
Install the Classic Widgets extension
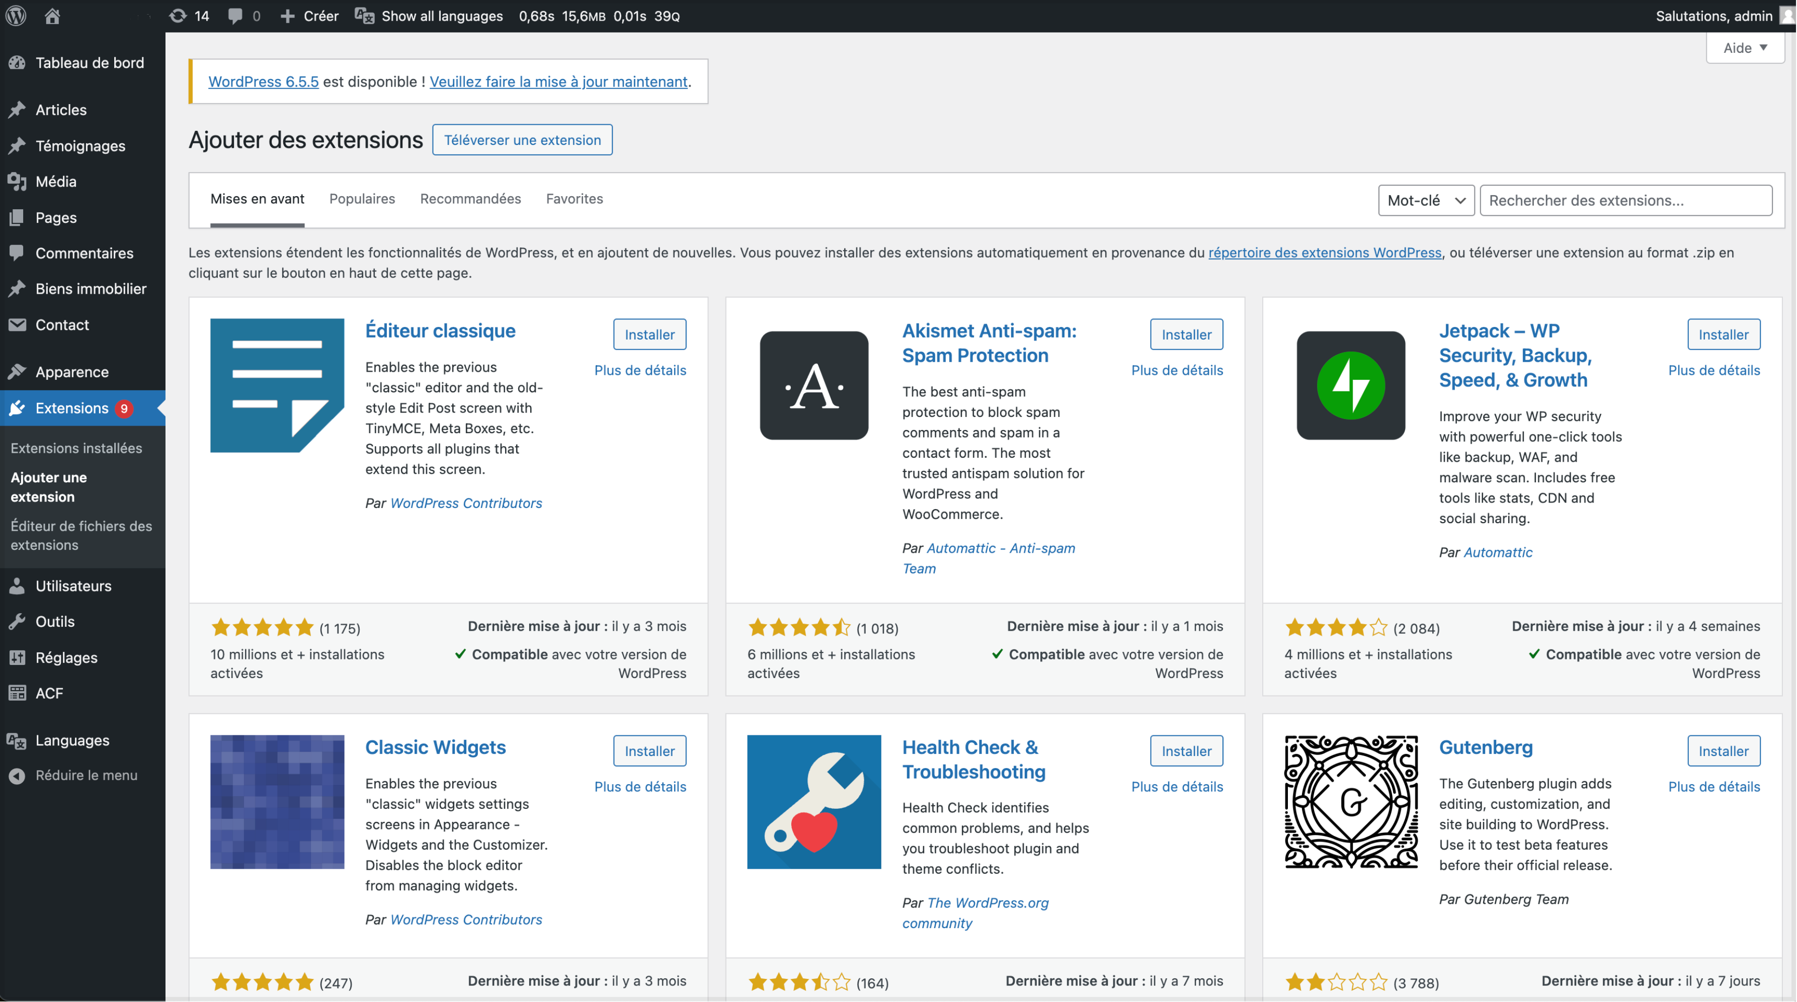click(649, 750)
